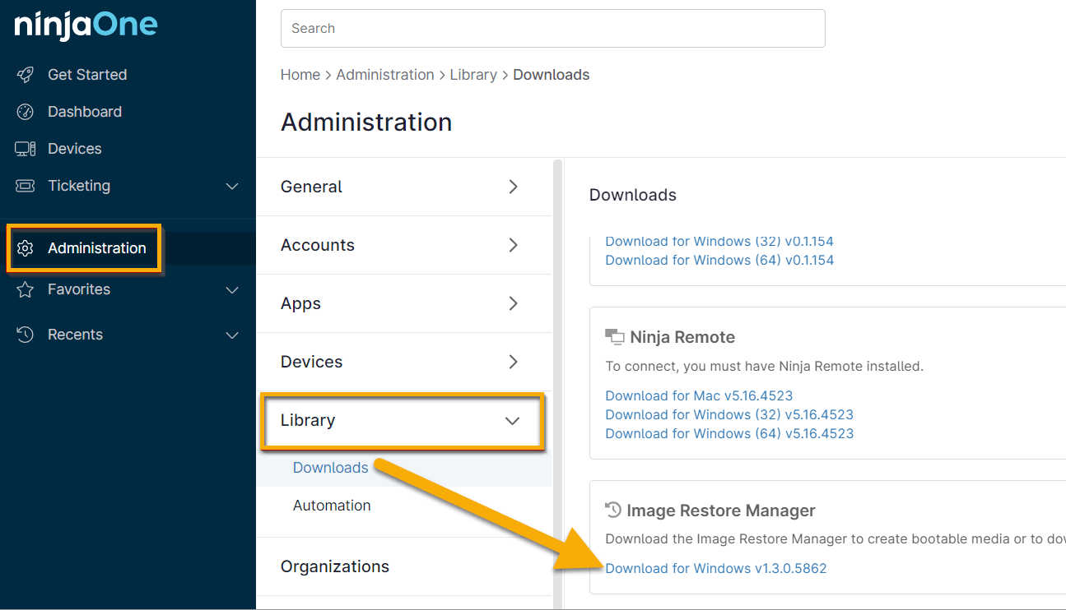This screenshot has width=1066, height=610.
Task: Expand the Ticketing sidebar chevron
Action: point(232,187)
